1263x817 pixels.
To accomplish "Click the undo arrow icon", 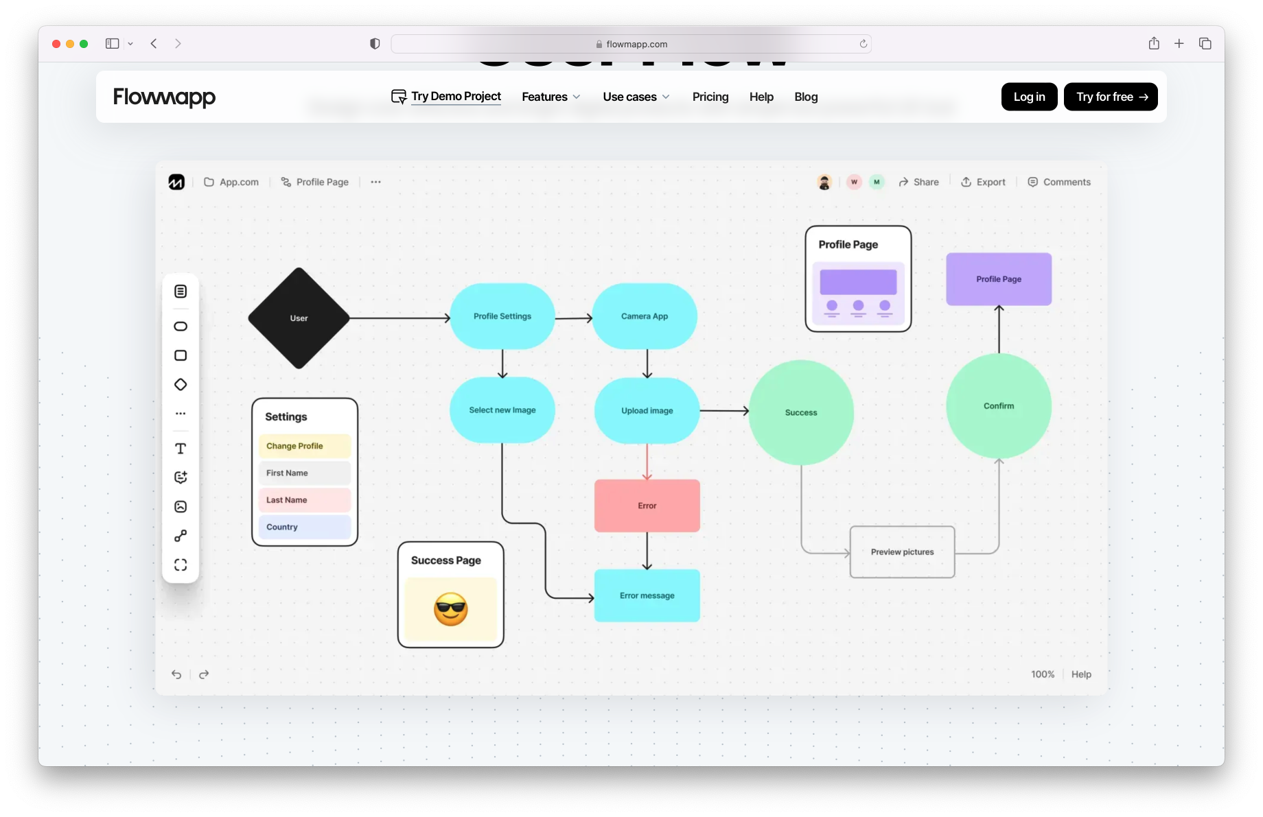I will [176, 674].
